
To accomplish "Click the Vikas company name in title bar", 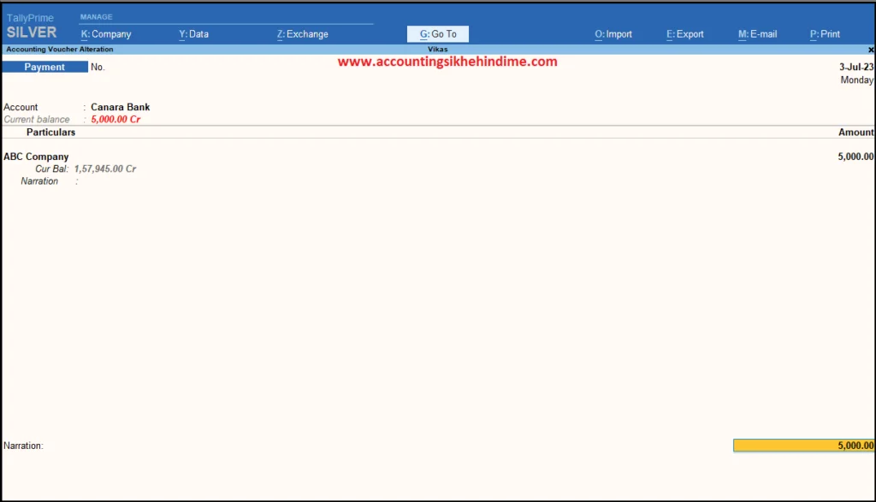I will point(438,49).
